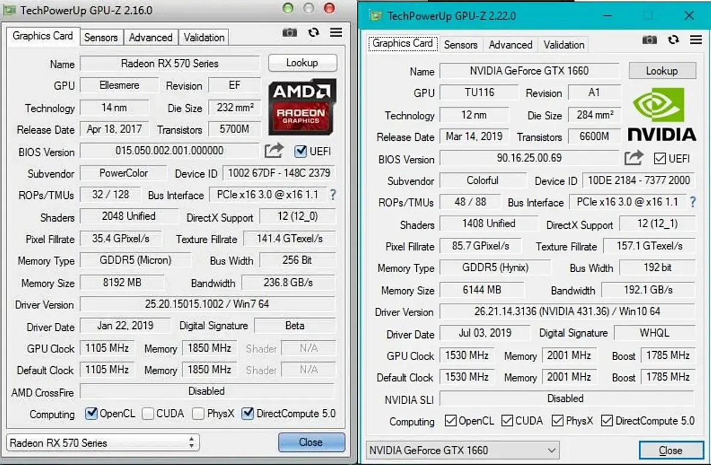Click bus interface question mark in NVIDIA window
The width and height of the screenshot is (711, 465).
[x=693, y=202]
